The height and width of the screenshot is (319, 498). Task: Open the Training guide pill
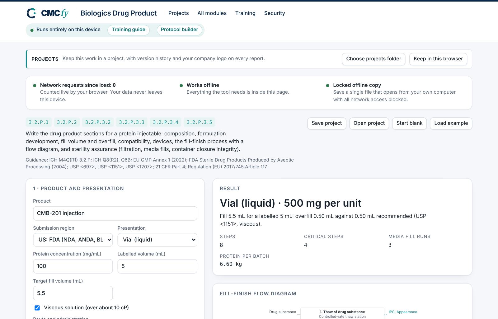tap(129, 30)
